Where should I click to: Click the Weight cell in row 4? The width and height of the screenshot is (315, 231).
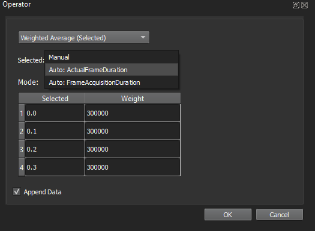pos(133,167)
